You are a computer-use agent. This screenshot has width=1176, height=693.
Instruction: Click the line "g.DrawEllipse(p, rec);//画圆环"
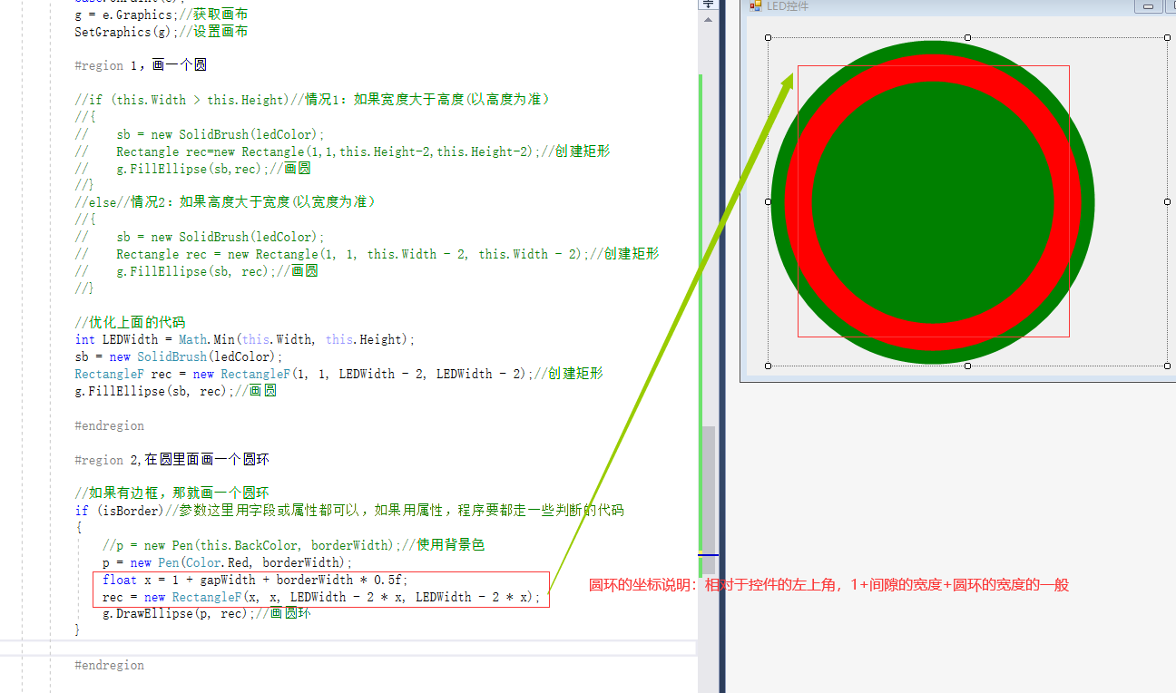click(207, 613)
